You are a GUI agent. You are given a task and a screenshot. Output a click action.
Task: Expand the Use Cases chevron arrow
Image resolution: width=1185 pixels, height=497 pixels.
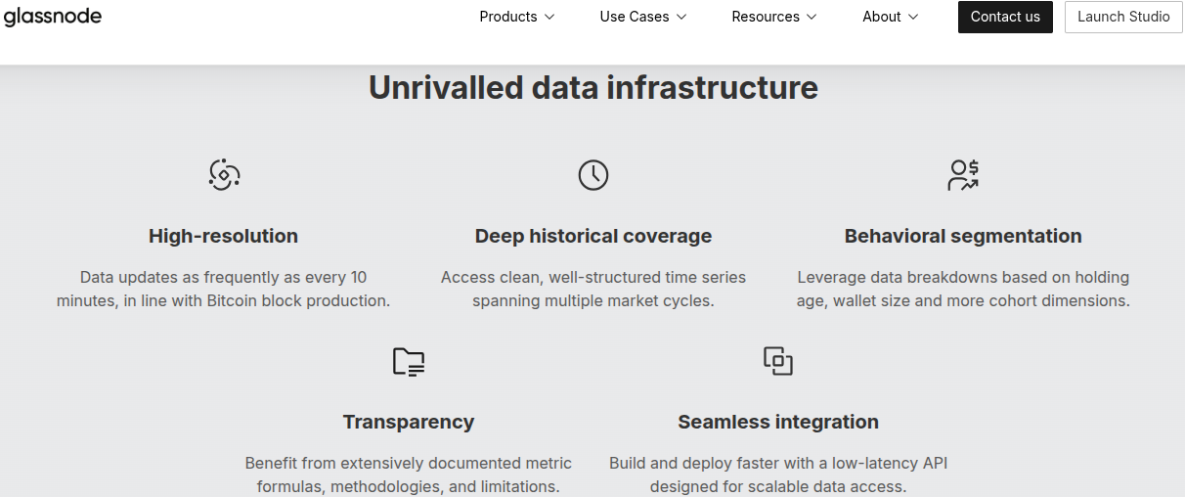tap(681, 17)
